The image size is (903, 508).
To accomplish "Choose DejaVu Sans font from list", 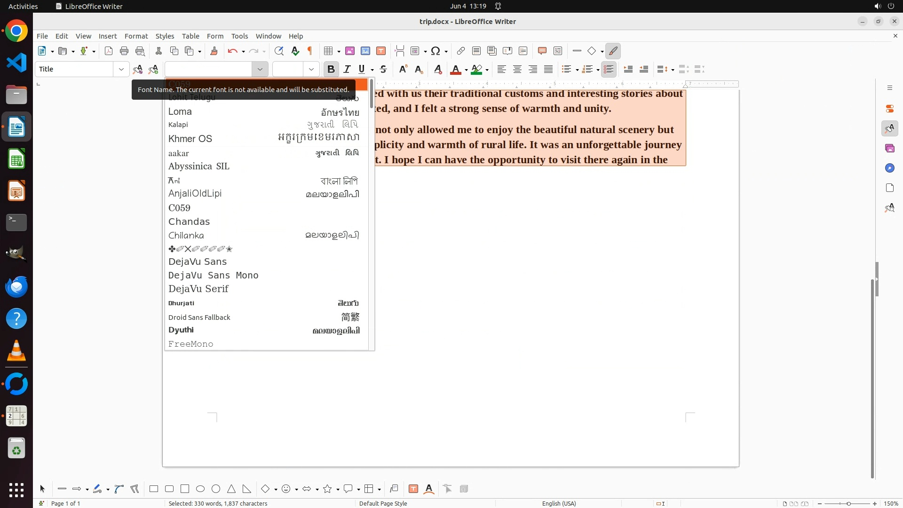I will 198,262.
